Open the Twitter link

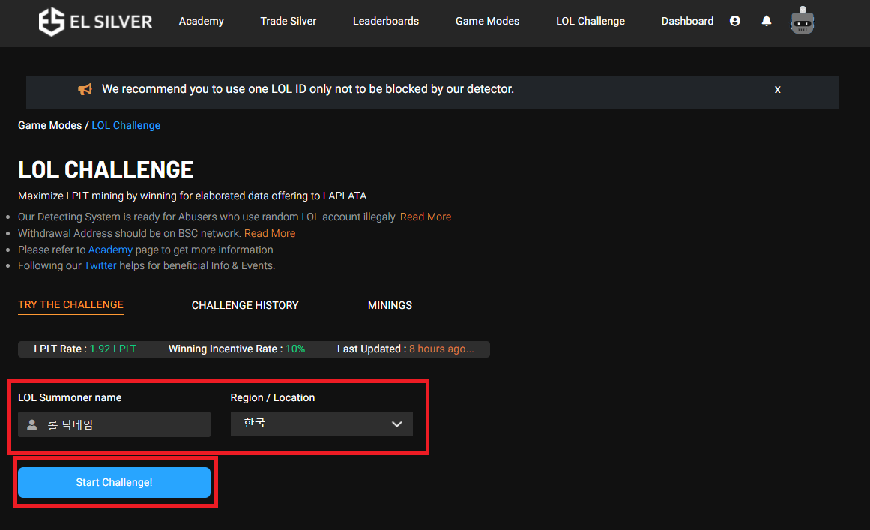point(100,266)
